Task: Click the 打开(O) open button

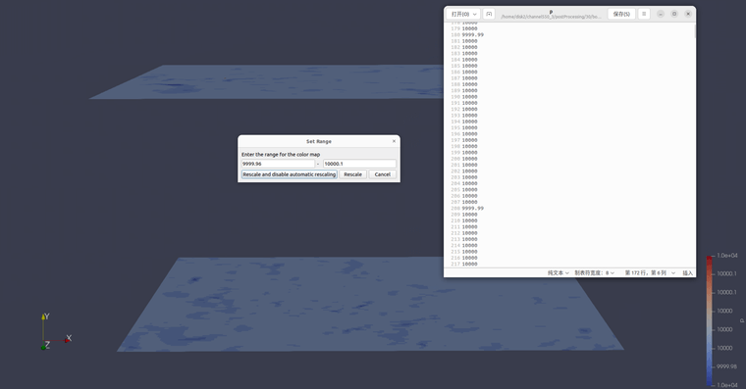Action: point(459,15)
